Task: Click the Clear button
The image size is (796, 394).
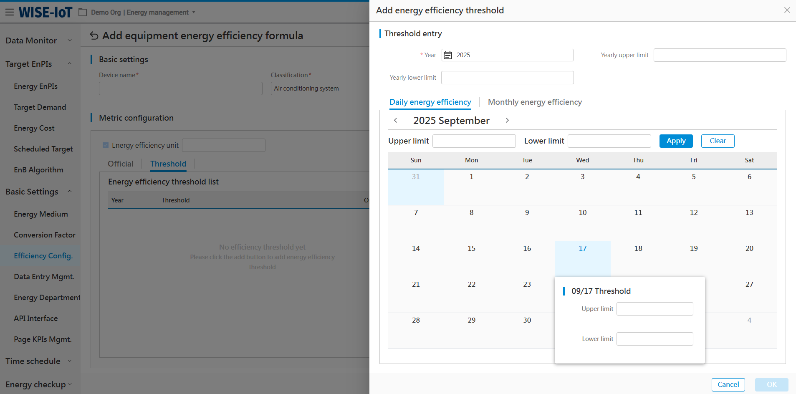Action: pos(718,141)
